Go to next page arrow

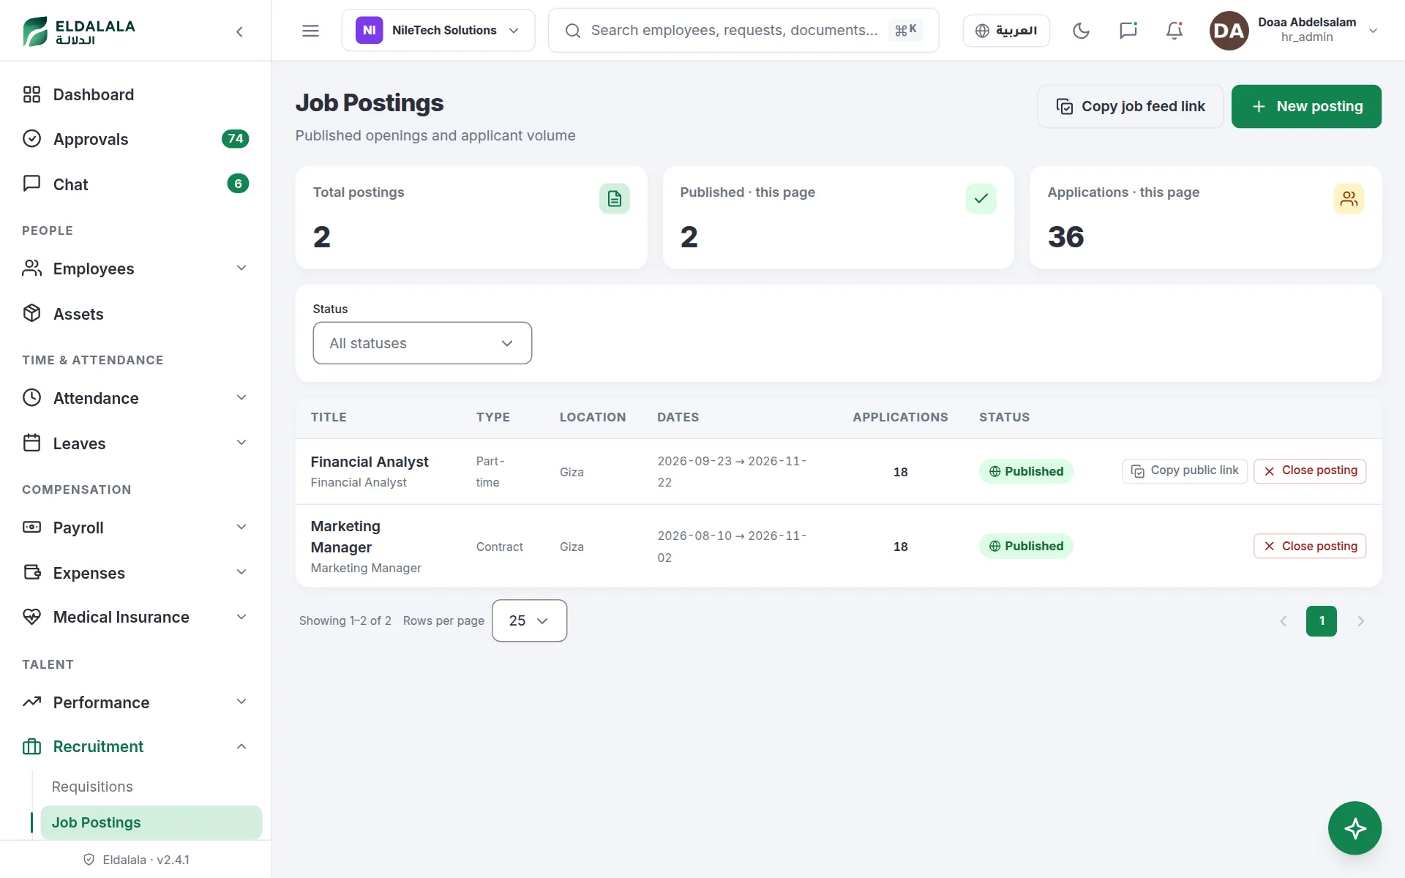tap(1360, 621)
